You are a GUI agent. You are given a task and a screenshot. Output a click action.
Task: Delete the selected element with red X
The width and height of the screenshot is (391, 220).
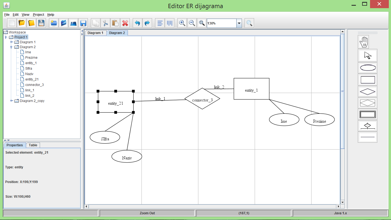click(125, 23)
